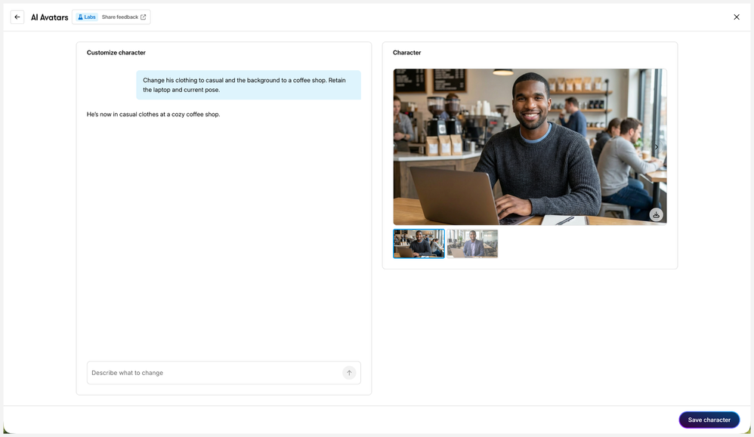This screenshot has width=754, height=437.
Task: Click the Customize character heading
Action: pos(116,53)
